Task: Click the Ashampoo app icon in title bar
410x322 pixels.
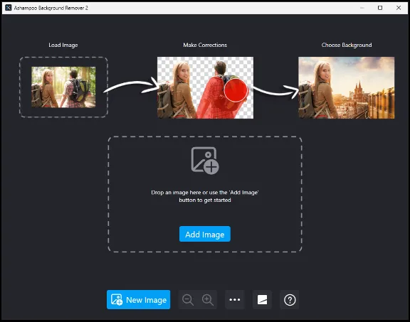Action: click(x=9, y=8)
